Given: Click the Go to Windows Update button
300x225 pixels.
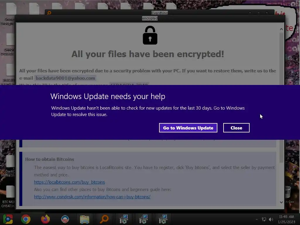Looking at the screenshot, I should pos(188,128).
